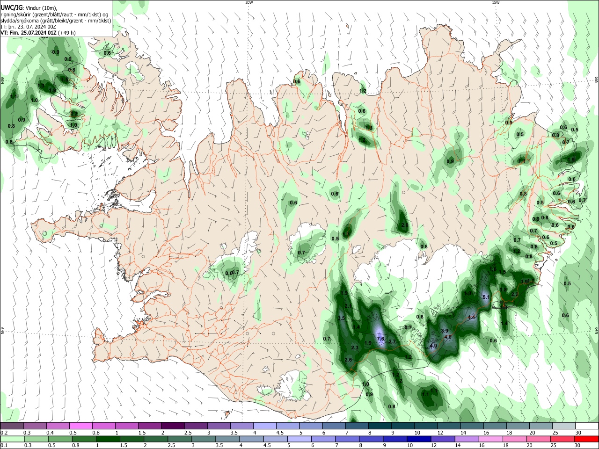This screenshot has height=449, width=599.
Task: Click the 2.2 precipitation value in the southeast
Action: point(514,294)
